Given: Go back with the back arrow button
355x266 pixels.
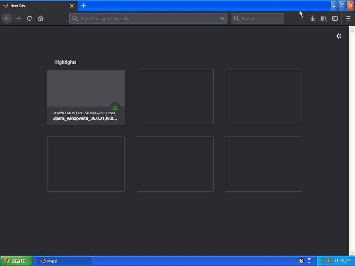Looking at the screenshot, I should tap(7, 18).
